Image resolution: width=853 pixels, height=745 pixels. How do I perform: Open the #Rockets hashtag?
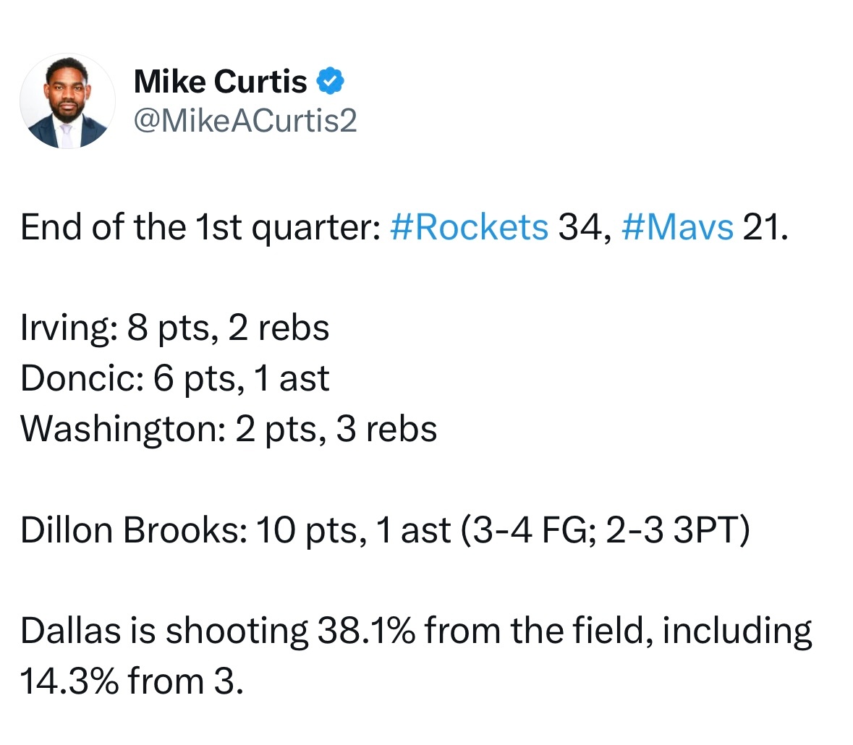[x=470, y=227]
